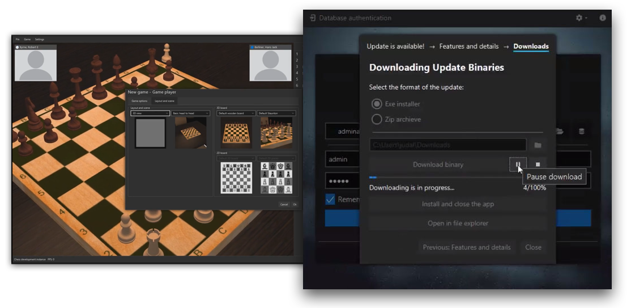Click the 2D chess board preview thumbnail

pyautogui.click(x=236, y=178)
